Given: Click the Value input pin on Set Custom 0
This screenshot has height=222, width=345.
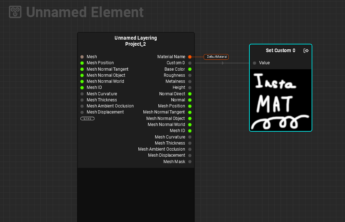Looking at the screenshot, I should 254,63.
